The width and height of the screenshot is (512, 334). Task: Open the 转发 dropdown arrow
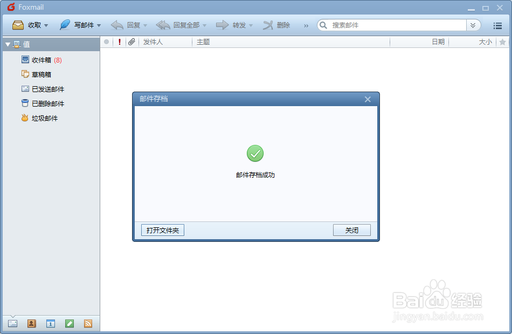(x=251, y=25)
